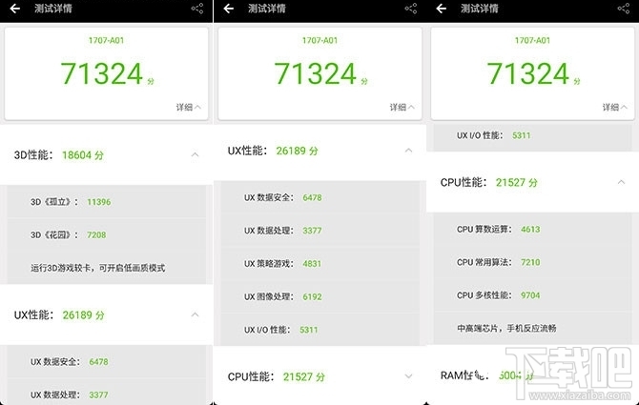Screen dimensions: 639x405
Task: Select the CPU 常用算法 7210 row
Action: click(532, 262)
